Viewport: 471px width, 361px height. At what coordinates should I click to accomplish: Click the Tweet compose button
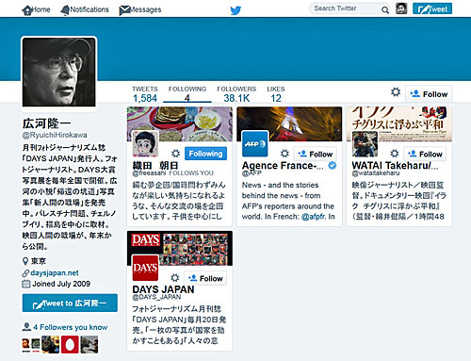click(x=432, y=8)
